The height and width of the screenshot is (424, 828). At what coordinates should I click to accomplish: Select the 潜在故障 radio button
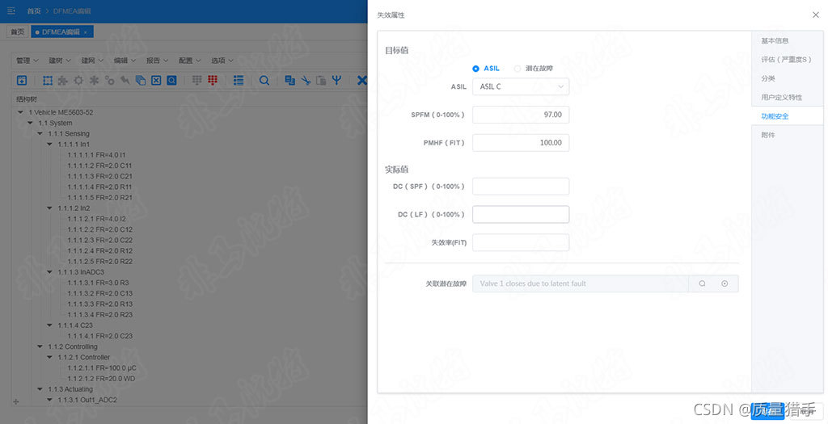(517, 69)
